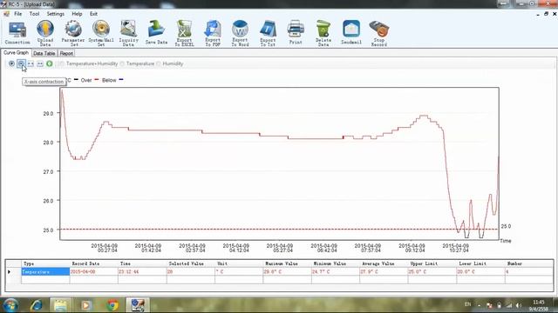Switch to the Curve Graph tab
This screenshot has height=313, width=558.
16,52
